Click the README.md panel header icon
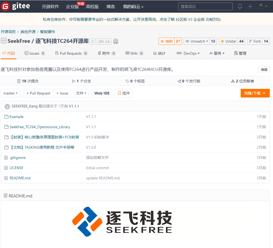Image resolution: width=273 pixels, height=248 pixels. pyautogui.click(x=6, y=195)
